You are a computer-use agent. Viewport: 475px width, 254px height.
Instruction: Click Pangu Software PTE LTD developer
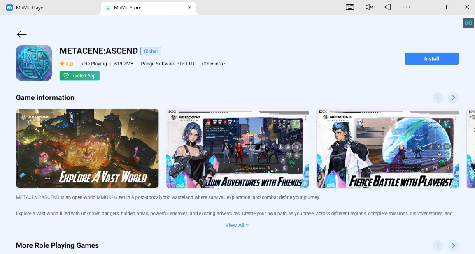[168, 64]
